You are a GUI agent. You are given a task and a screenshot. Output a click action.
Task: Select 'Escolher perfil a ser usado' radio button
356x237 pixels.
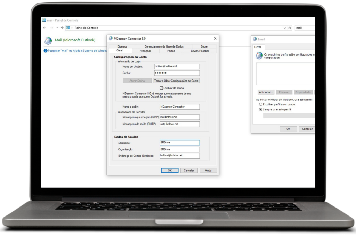click(x=261, y=104)
